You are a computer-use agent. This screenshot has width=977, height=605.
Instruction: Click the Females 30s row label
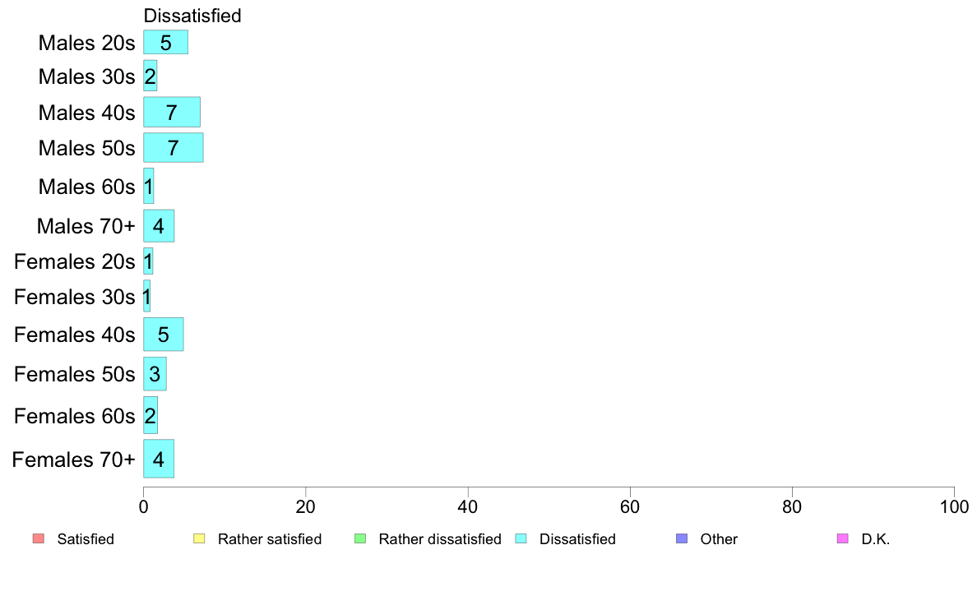click(x=75, y=298)
